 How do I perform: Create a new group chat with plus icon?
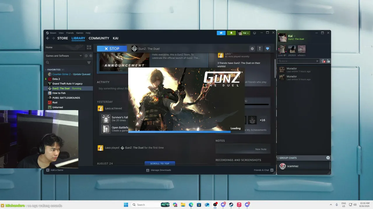pos(328,158)
